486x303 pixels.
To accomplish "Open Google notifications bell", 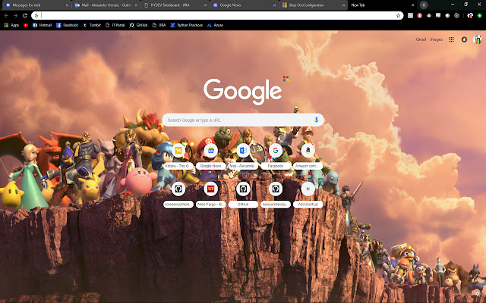I will click(464, 39).
